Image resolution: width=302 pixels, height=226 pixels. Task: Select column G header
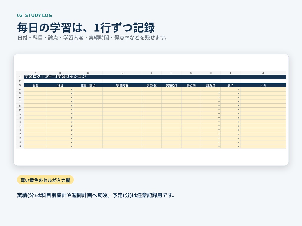coord(191,73)
